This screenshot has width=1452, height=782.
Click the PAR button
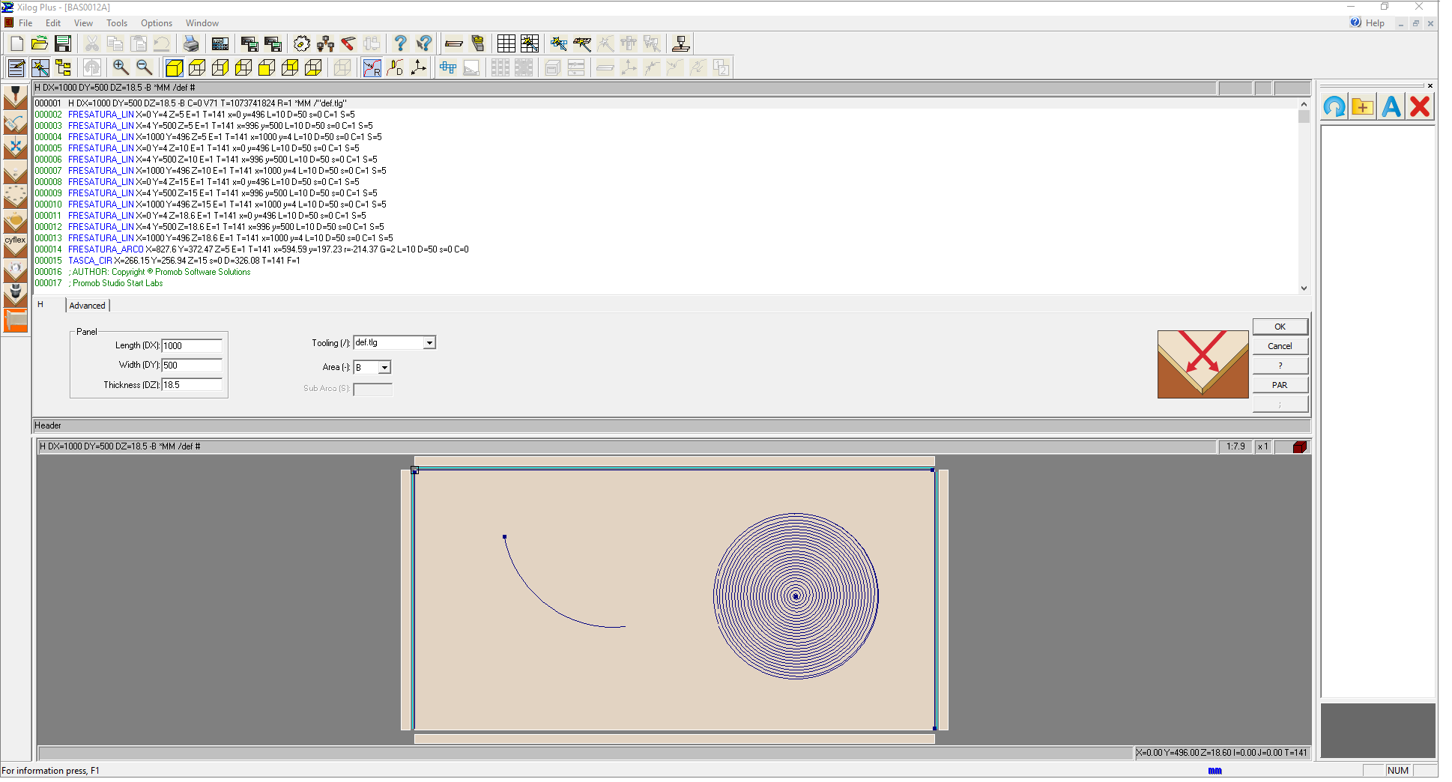[1280, 385]
